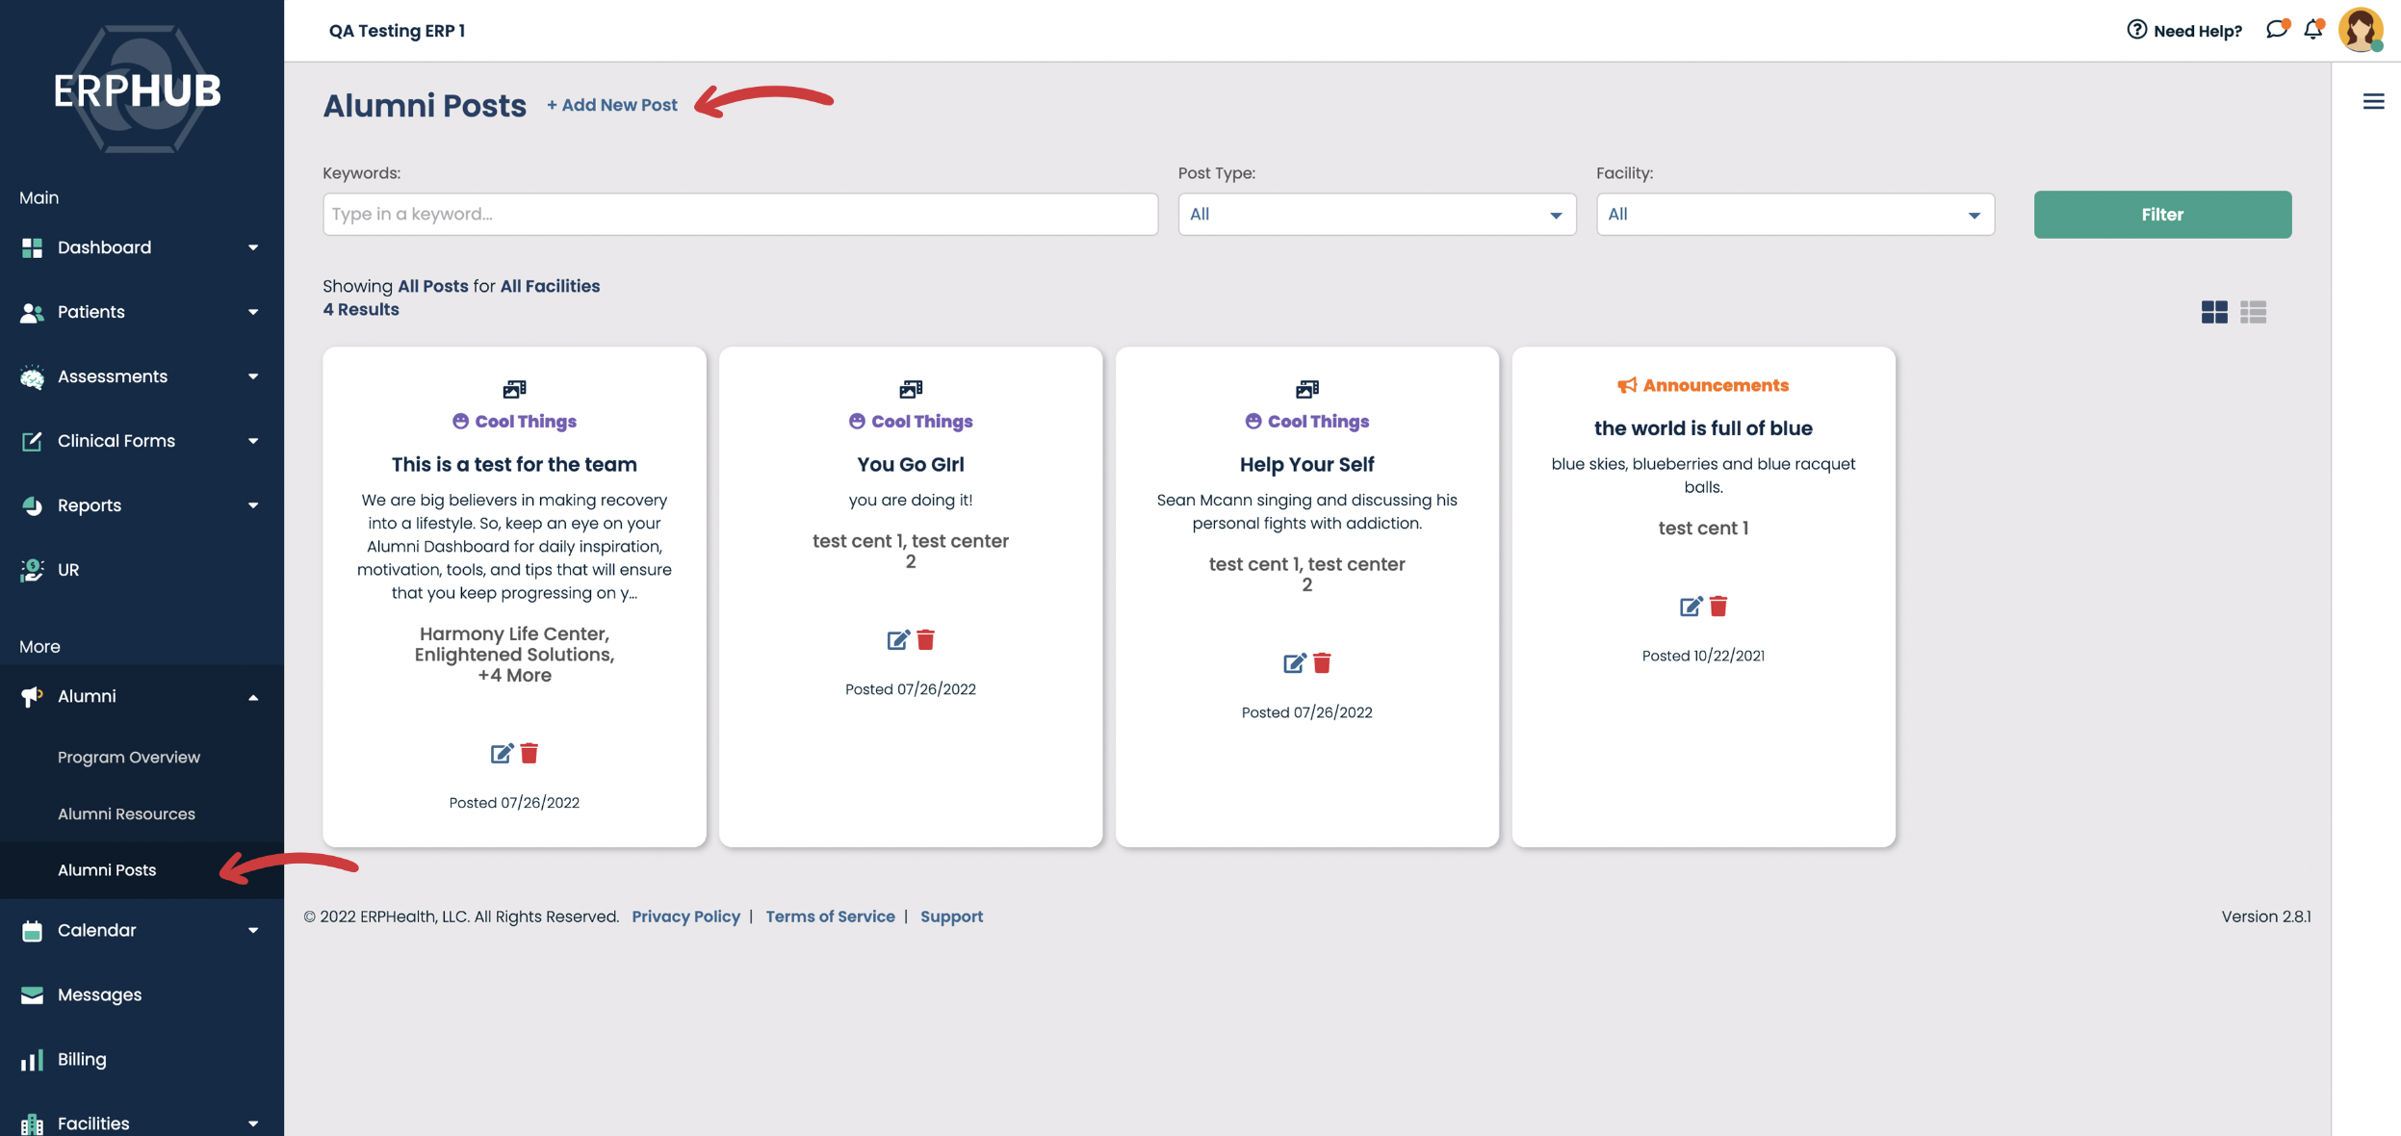Image resolution: width=2401 pixels, height=1136 pixels.
Task: Open the Facility dropdown
Action: 1794,215
